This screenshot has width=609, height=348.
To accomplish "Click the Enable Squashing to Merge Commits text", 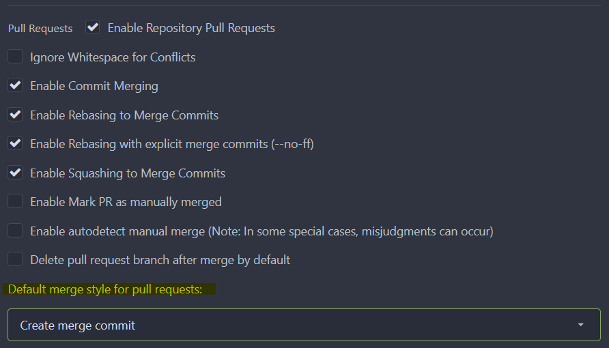I will 128,173.
